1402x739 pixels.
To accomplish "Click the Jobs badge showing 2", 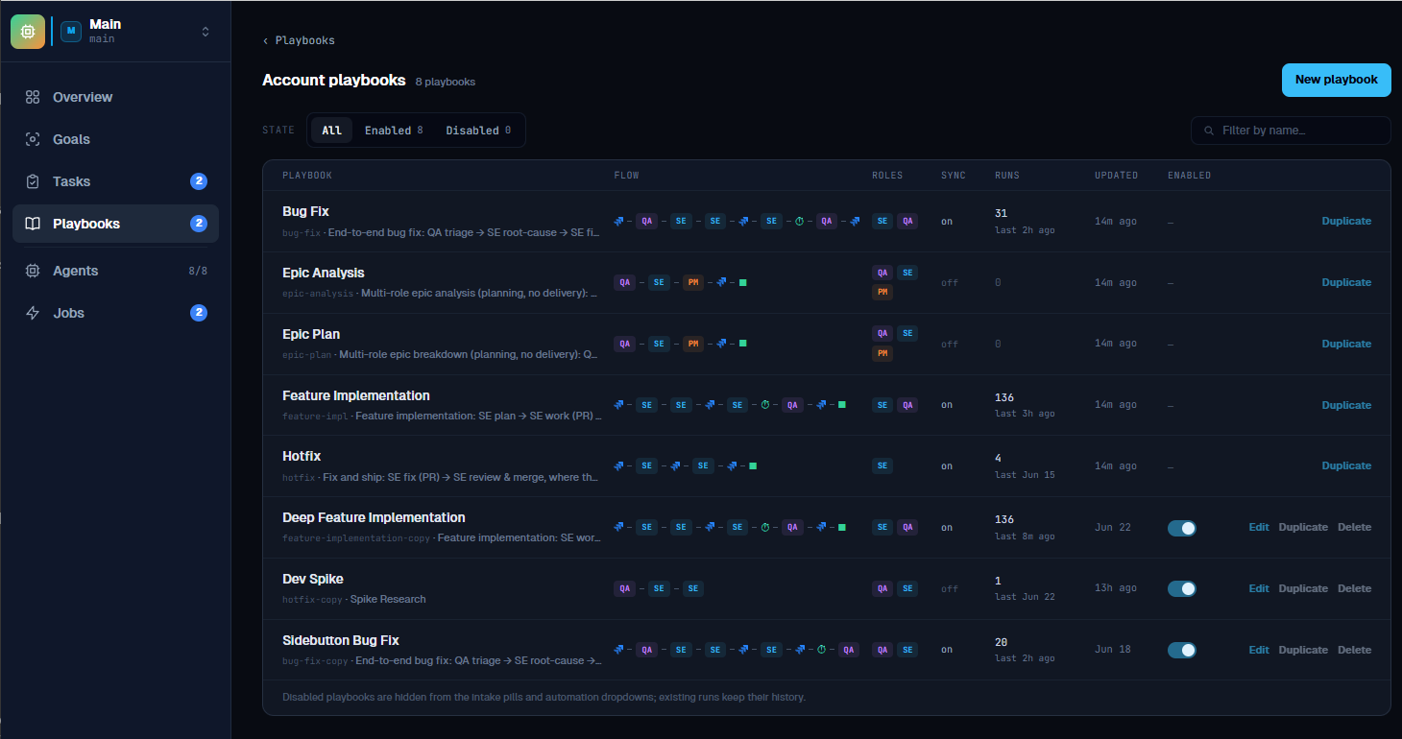I will tap(199, 313).
